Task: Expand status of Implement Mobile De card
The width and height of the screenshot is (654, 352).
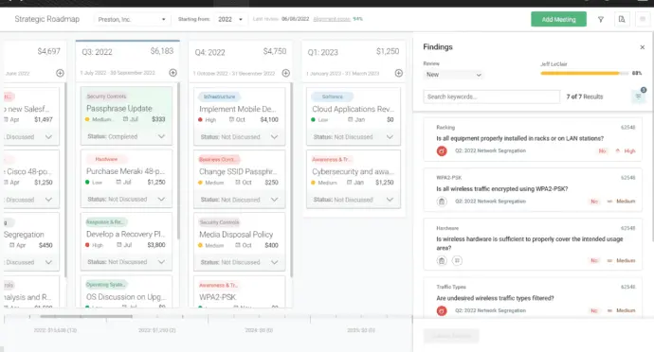Action: pos(274,136)
